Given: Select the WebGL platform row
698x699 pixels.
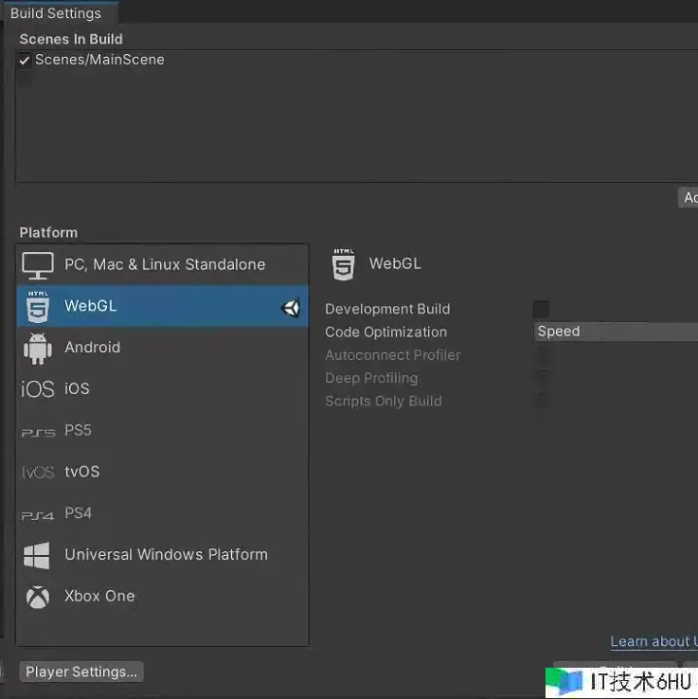Looking at the screenshot, I should tap(162, 306).
